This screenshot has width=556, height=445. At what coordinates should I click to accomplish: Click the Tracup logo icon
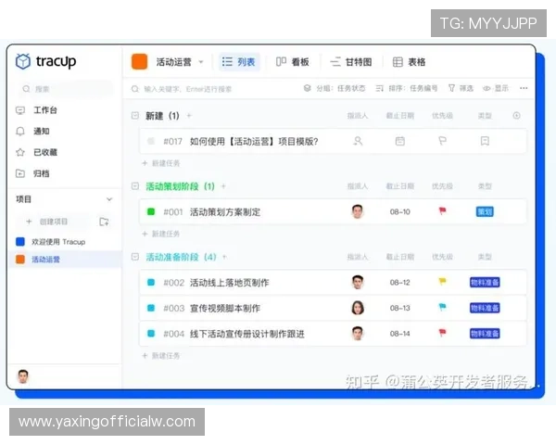tap(23, 61)
